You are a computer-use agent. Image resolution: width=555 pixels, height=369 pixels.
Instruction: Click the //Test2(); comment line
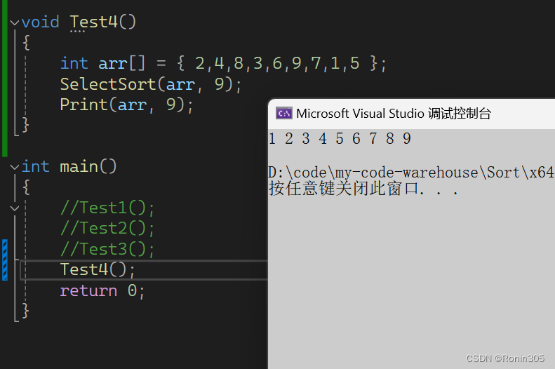(x=107, y=229)
